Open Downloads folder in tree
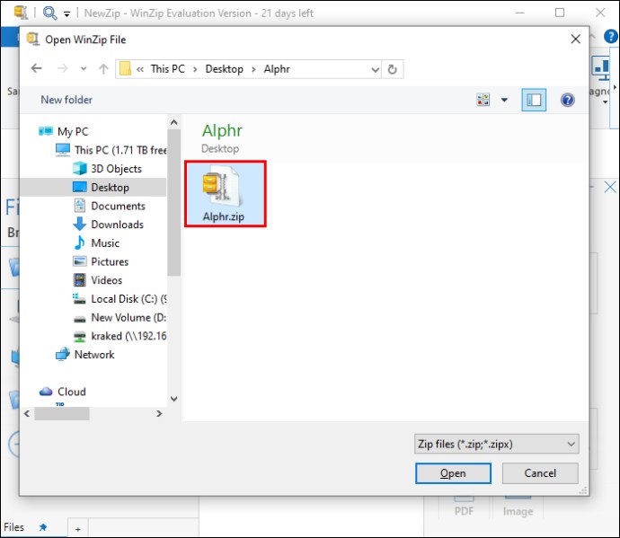This screenshot has width=620, height=538. pos(118,225)
